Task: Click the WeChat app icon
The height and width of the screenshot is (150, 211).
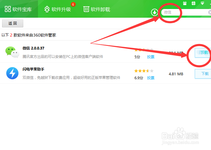Action: [x=12, y=52]
